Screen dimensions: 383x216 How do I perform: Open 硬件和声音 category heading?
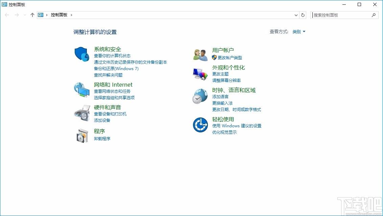[x=107, y=107]
